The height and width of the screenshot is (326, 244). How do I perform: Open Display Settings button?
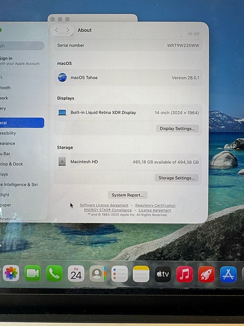(x=177, y=129)
